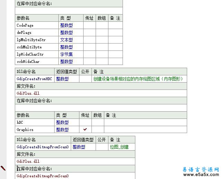Click the 参数名 header above hDC
This screenshot has height=179, width=222.
coord(23,115)
